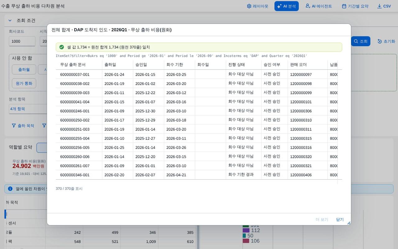The height and width of the screenshot is (249, 398).
Task: Click the blue info icon below the dialog
Action: click(x=10, y=189)
